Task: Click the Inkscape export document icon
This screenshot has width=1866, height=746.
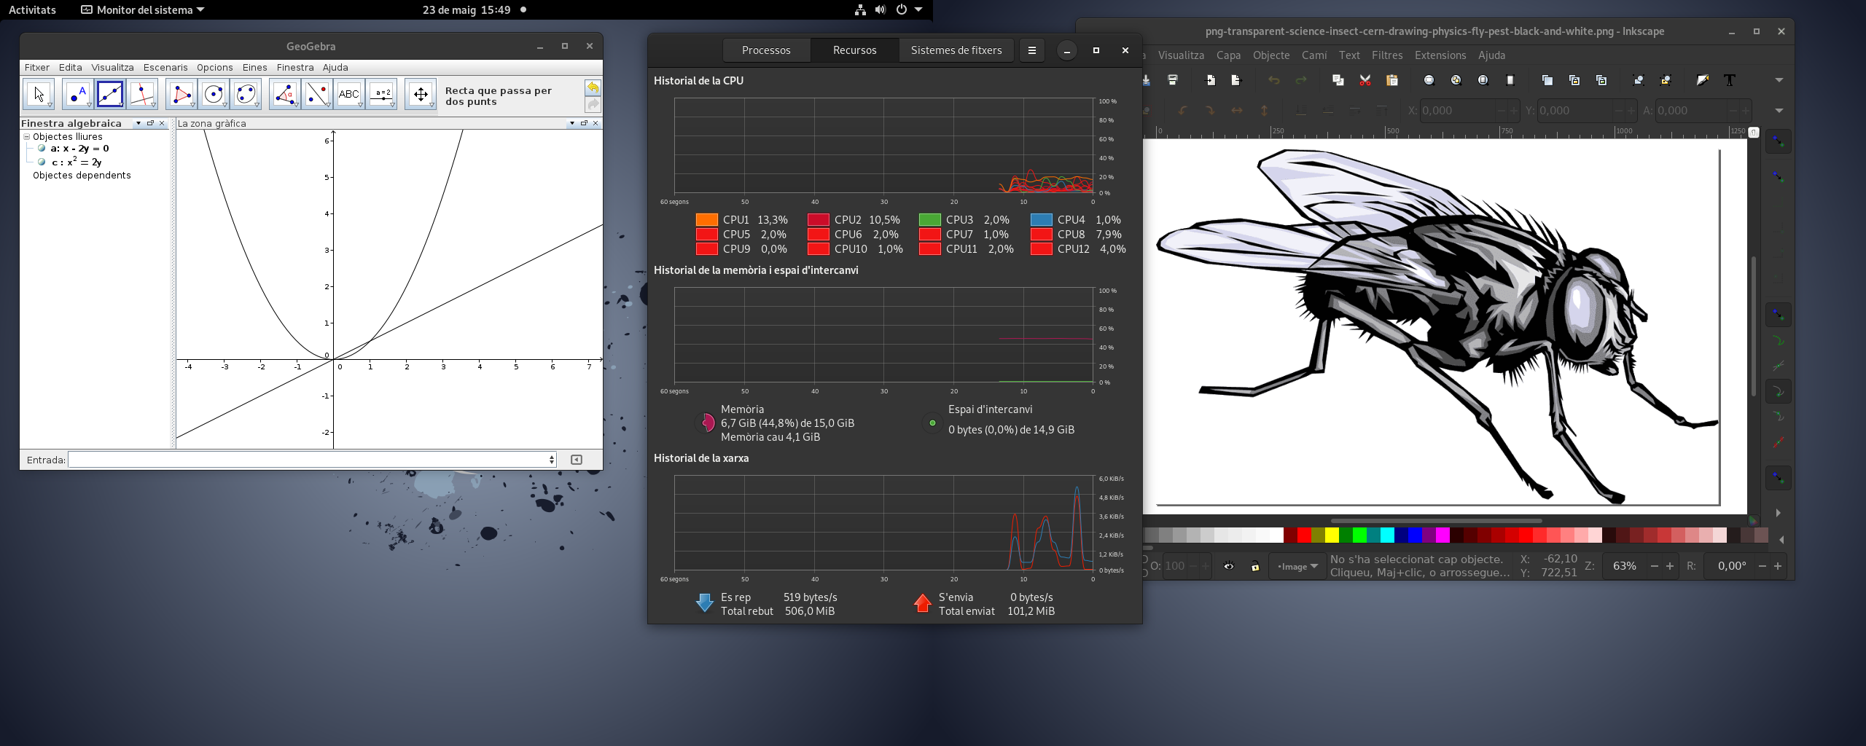Action: point(1235,80)
